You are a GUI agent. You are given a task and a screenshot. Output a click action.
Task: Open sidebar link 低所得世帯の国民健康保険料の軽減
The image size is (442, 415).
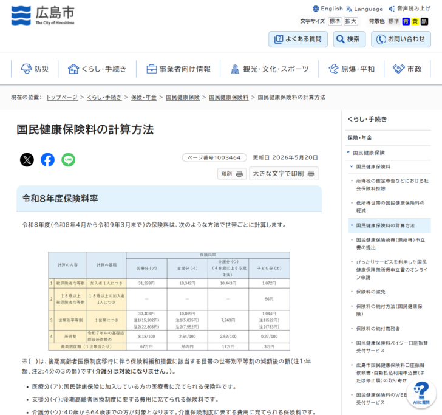[390, 207]
